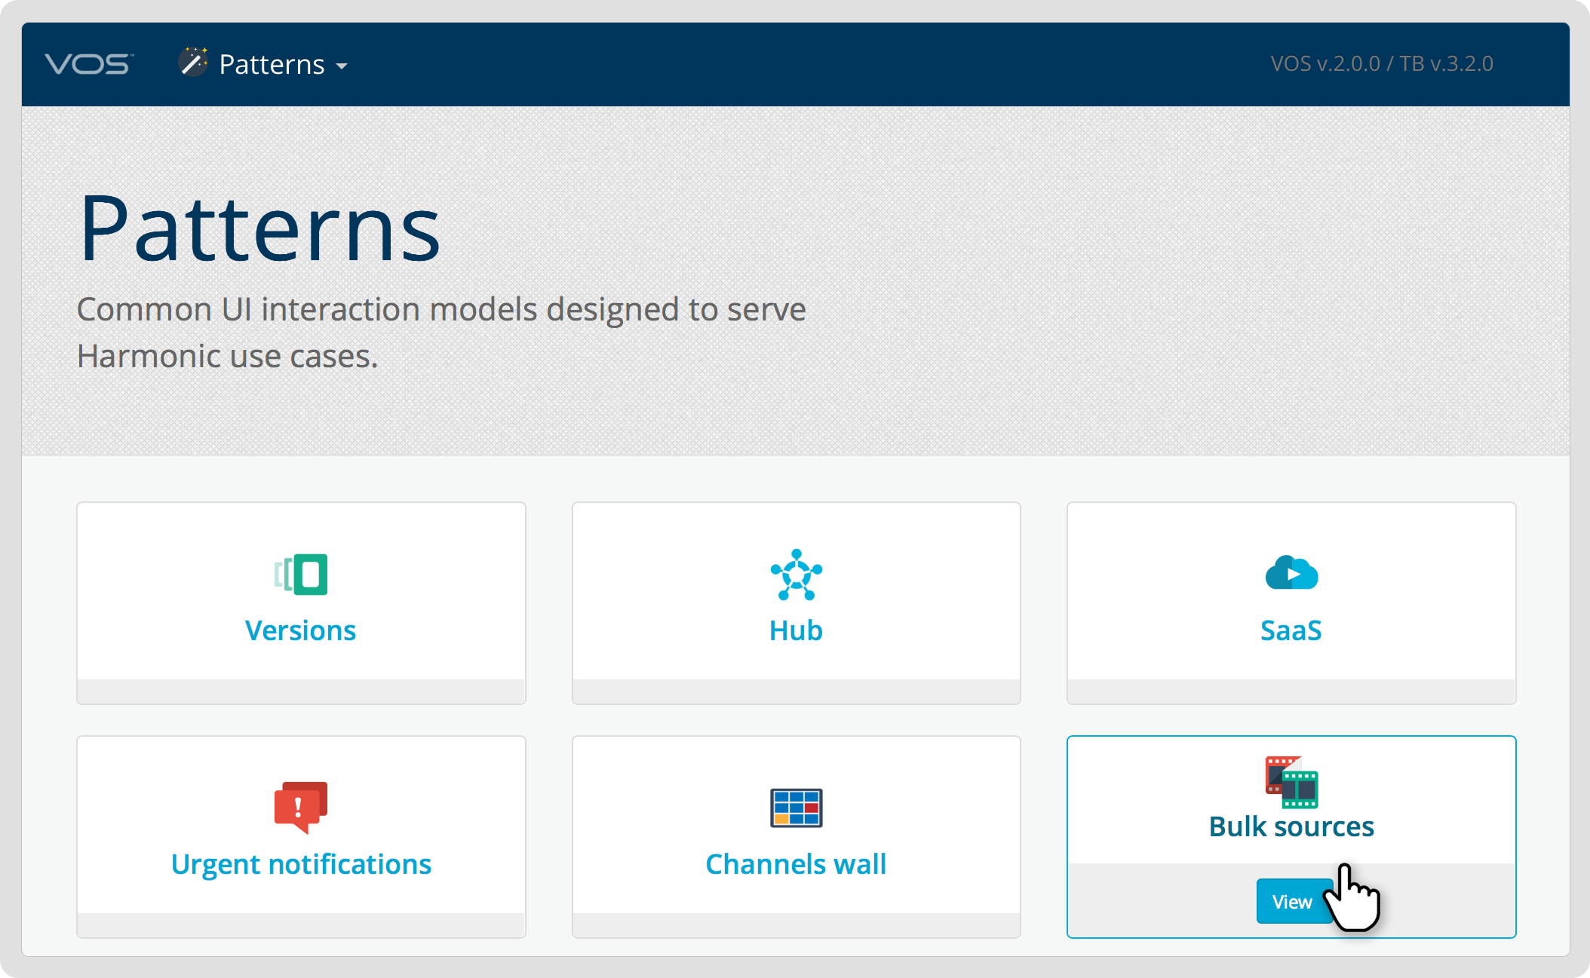Click the 'Common UI interaction models' description text
Viewport: 1590px width, 978px height.
pos(441,333)
